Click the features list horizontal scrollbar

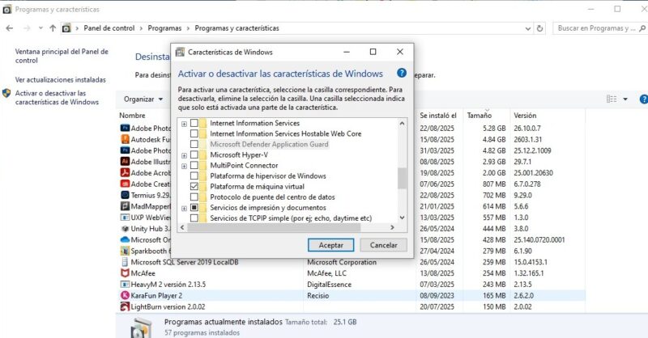point(274,227)
